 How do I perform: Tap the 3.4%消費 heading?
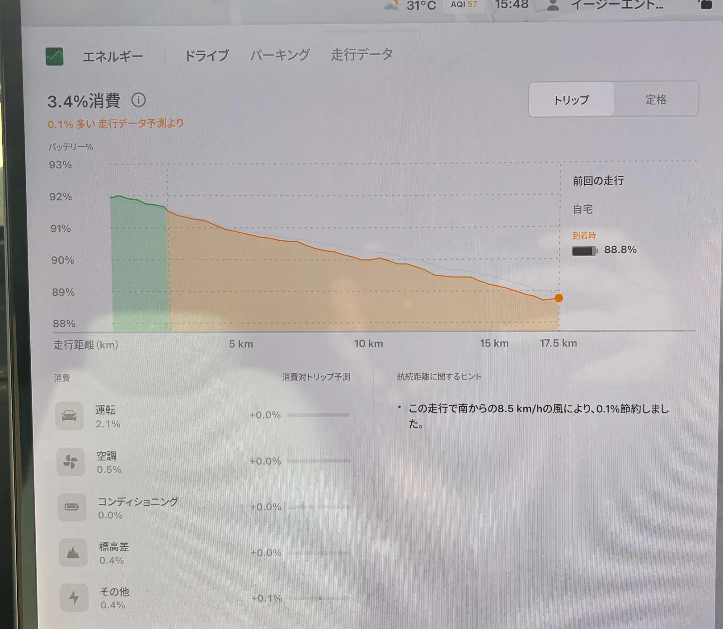84,101
